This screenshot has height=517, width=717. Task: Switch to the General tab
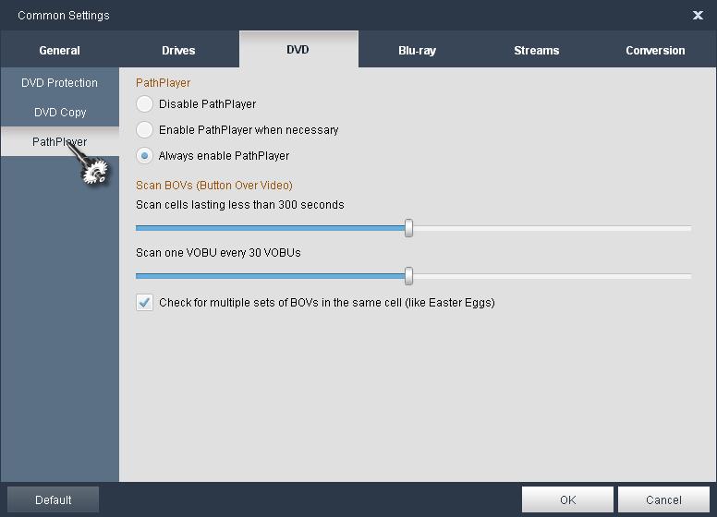(59, 50)
